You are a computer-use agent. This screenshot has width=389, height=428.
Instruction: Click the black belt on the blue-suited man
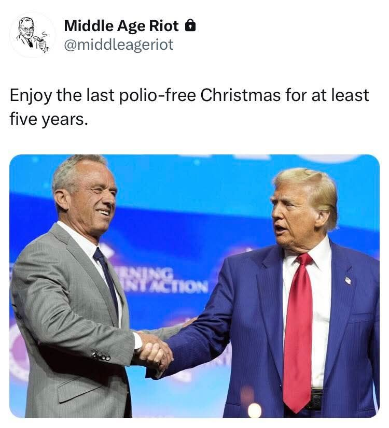(x=316, y=400)
